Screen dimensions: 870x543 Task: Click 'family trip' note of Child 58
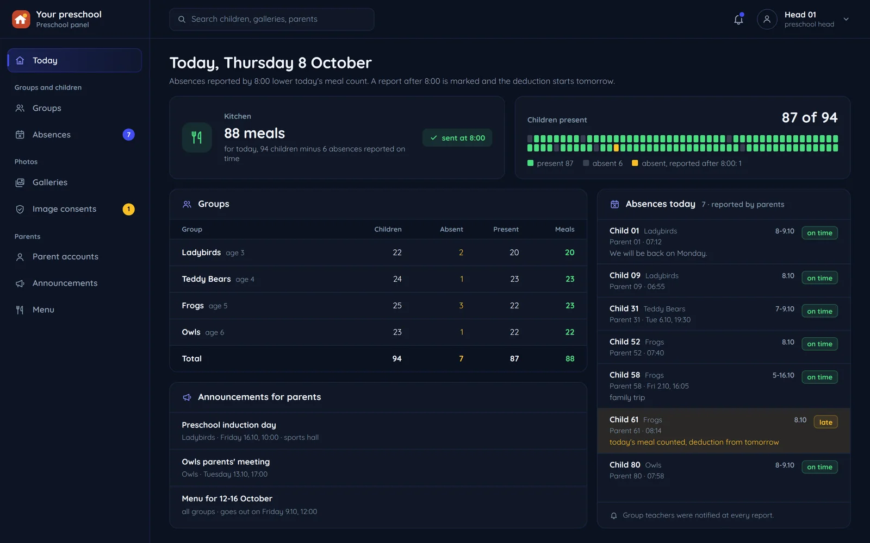627,397
